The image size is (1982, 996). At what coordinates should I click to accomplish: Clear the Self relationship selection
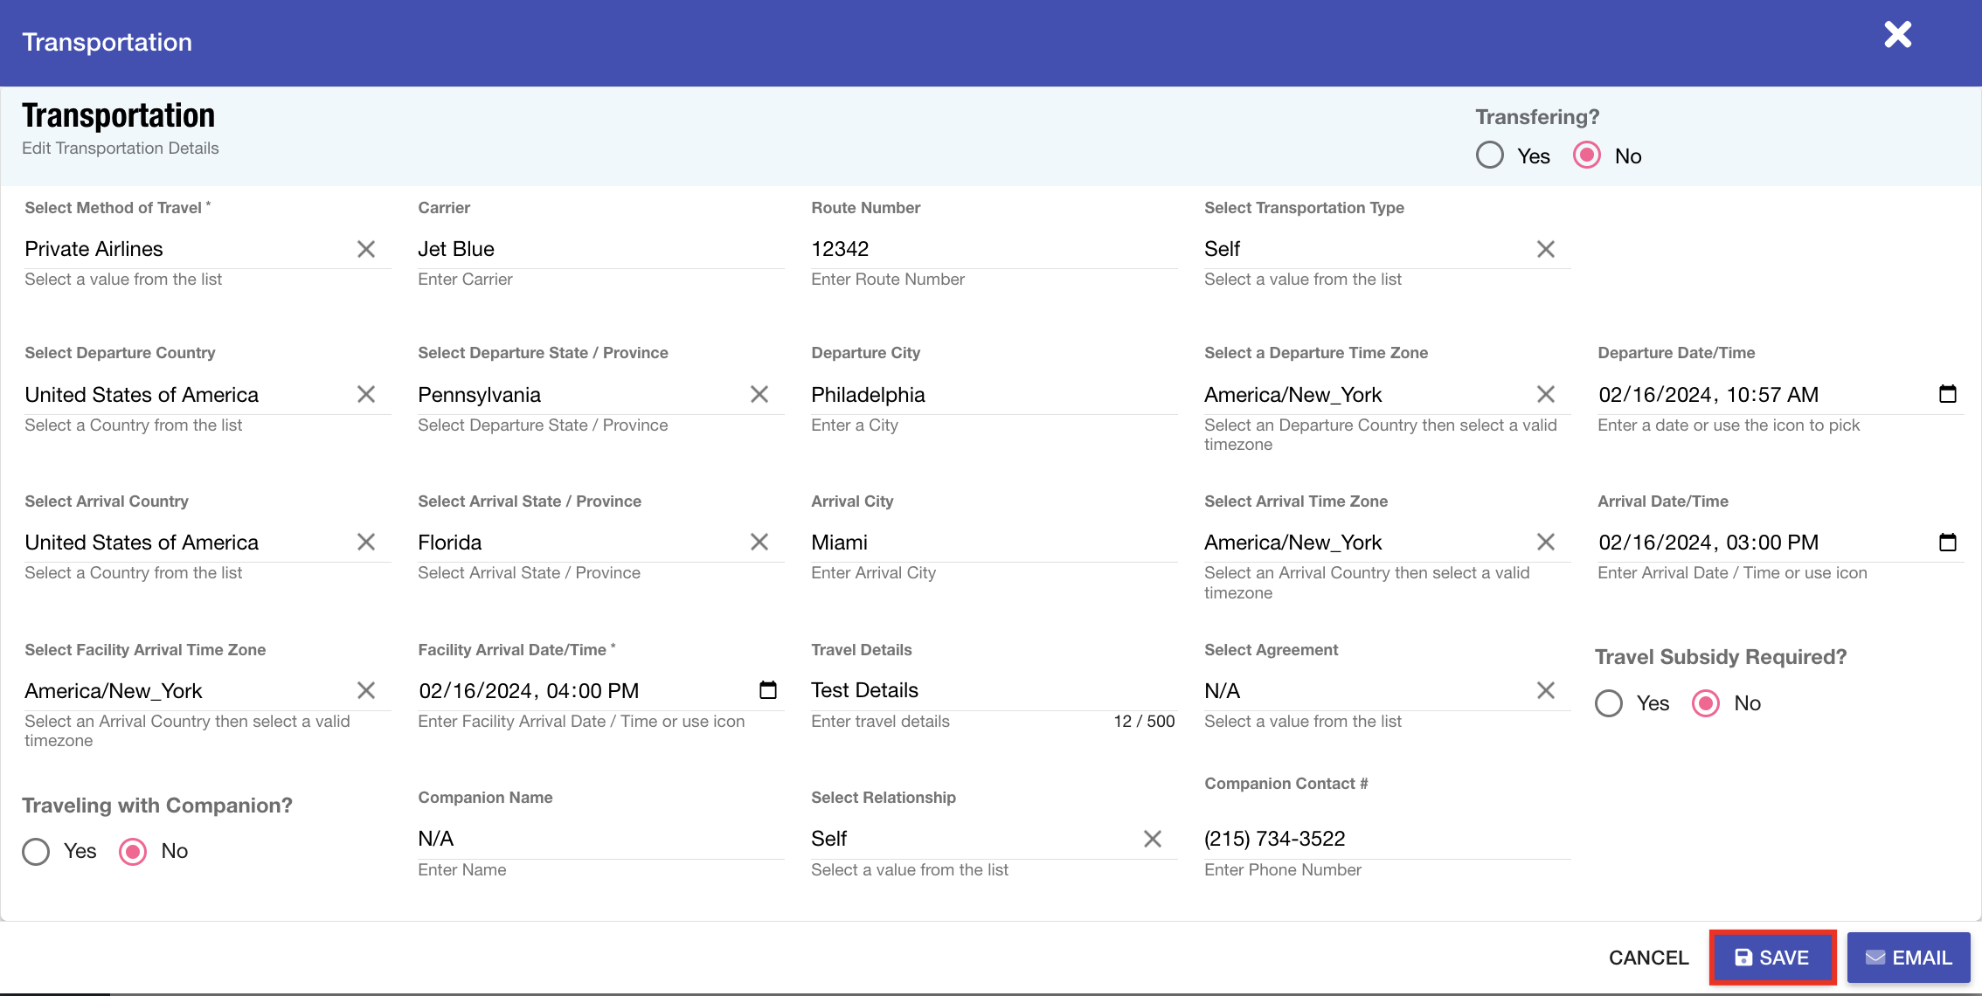click(1152, 840)
